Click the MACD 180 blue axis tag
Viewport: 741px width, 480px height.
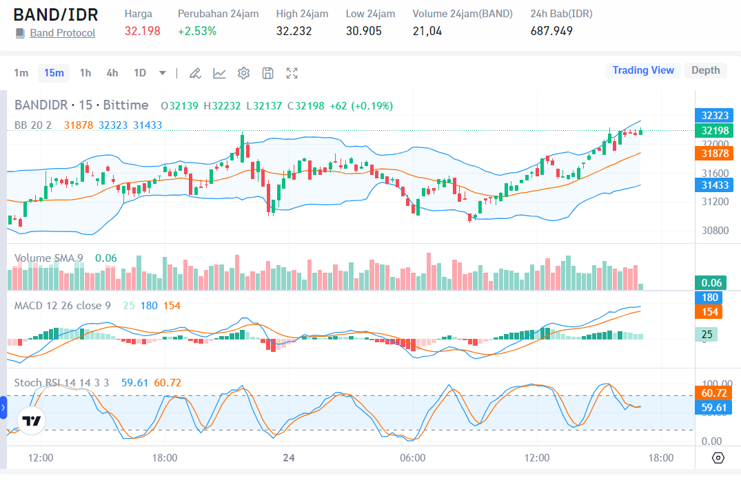click(x=709, y=298)
